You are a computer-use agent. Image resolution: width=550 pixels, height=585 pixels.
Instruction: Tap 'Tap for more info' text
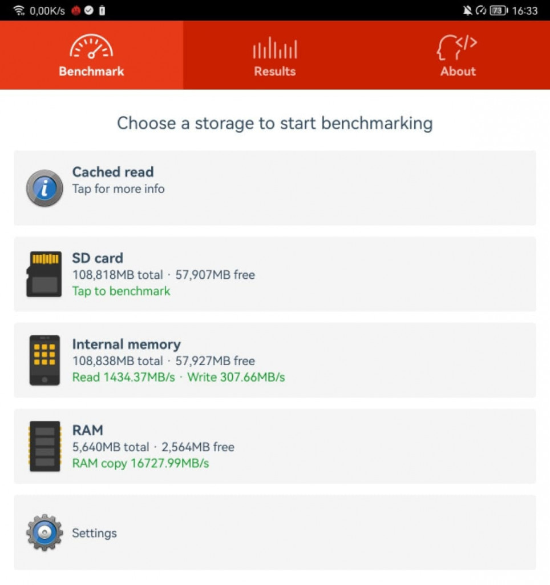coord(119,189)
